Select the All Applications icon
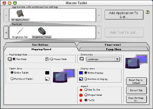The width and height of the screenshot is (153, 109). (x=20, y=14)
